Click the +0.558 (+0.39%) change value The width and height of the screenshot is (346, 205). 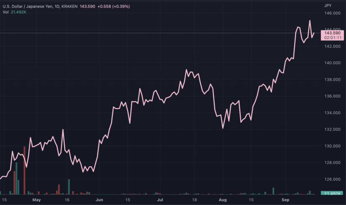tap(114, 6)
